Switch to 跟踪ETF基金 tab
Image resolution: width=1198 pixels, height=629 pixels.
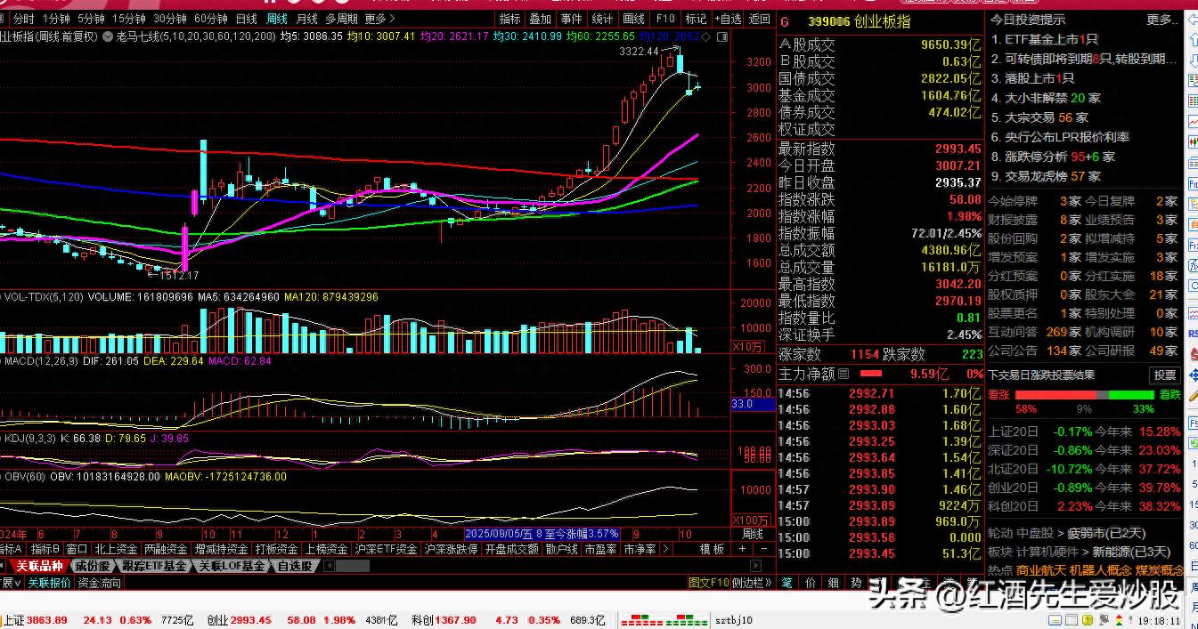[x=155, y=566]
